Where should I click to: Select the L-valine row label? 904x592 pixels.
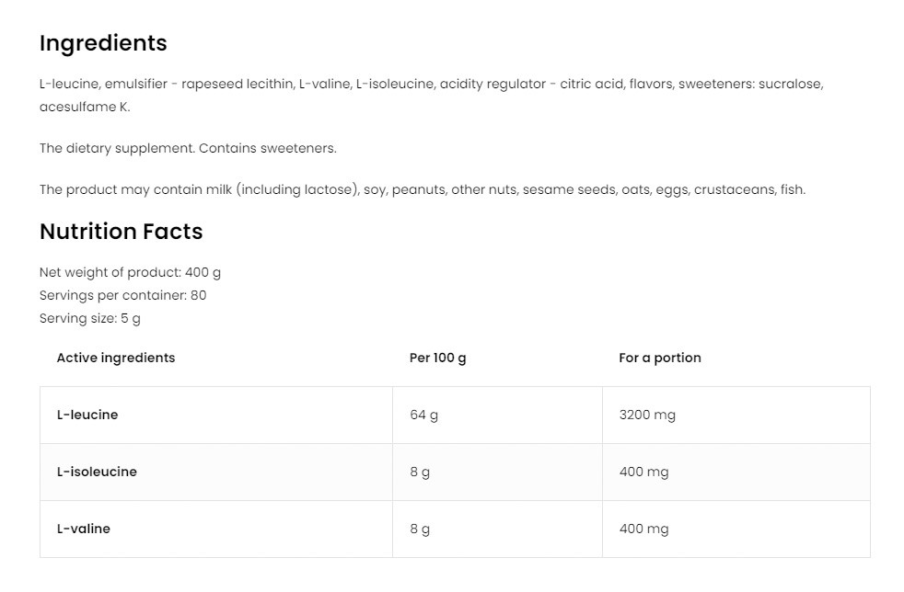pos(84,529)
